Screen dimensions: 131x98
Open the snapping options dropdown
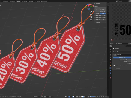[47, 97]
